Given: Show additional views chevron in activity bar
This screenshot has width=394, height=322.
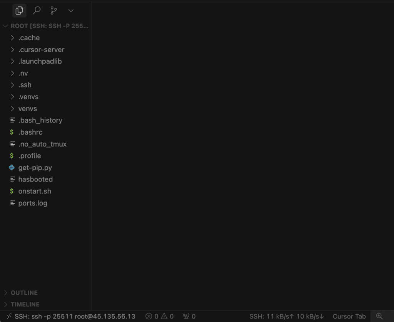Looking at the screenshot, I should tap(70, 10).
